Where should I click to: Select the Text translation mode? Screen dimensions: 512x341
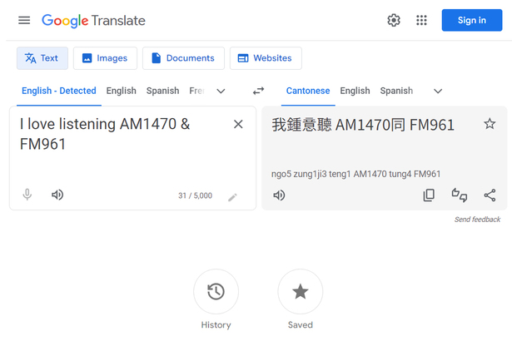click(x=42, y=58)
